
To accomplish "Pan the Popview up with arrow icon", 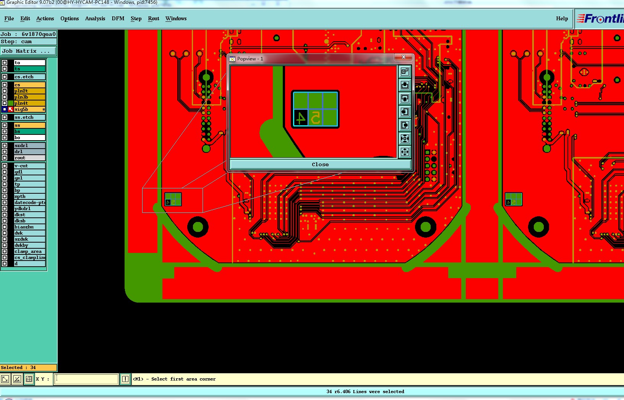I will (x=405, y=85).
